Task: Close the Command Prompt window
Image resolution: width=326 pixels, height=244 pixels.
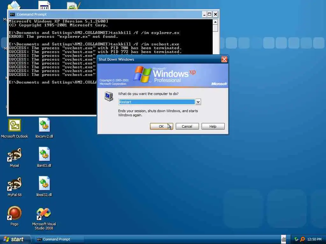Action: (x=216, y=14)
